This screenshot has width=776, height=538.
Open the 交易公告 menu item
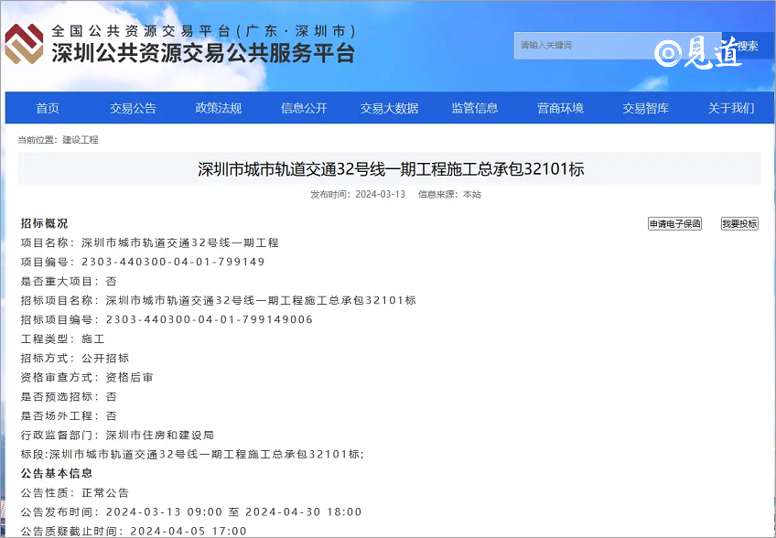tap(133, 108)
